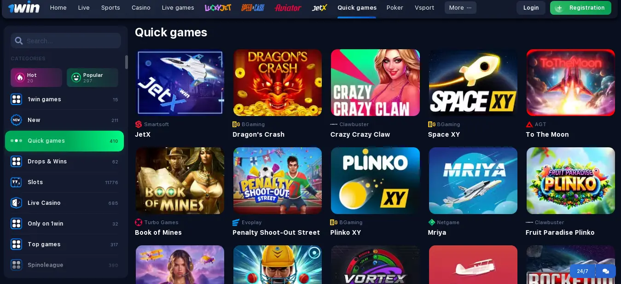The width and height of the screenshot is (621, 284).
Task: Switch to the Quick games tab
Action: [x=357, y=8]
